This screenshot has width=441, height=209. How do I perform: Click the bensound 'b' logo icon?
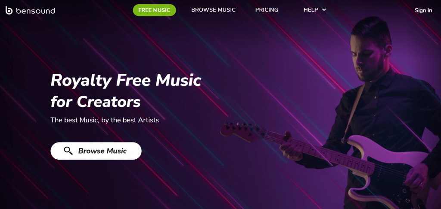(x=9, y=10)
